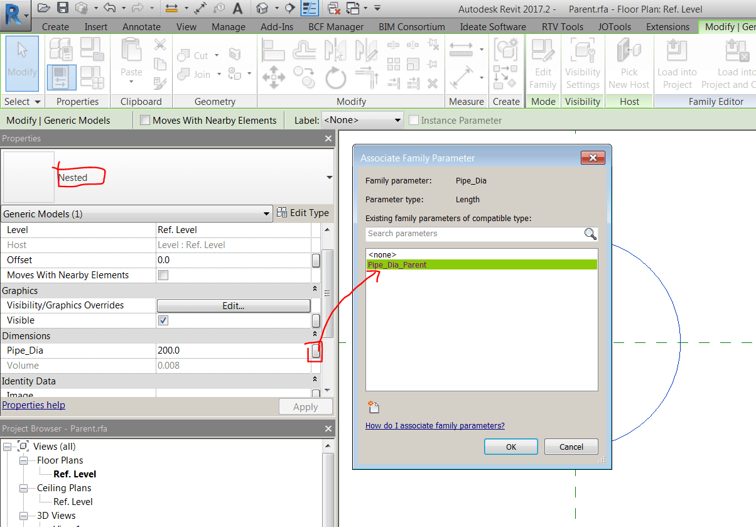Open the Join geometry dropdown arrow
756x527 pixels.
[219, 74]
